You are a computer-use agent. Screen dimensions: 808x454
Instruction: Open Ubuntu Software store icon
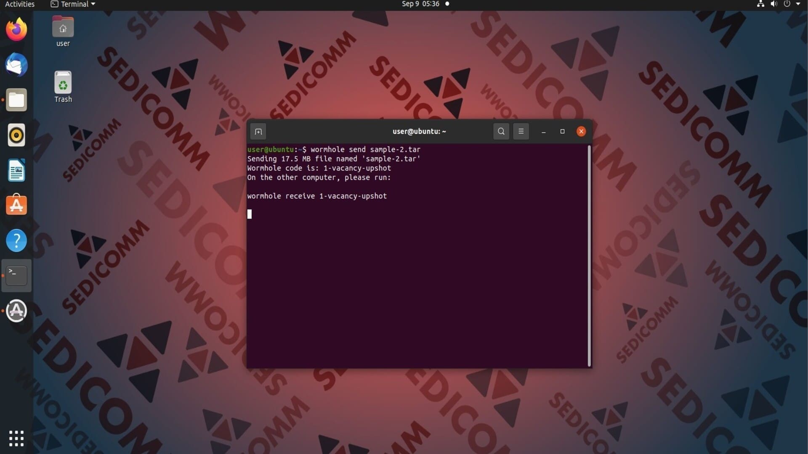(16, 205)
